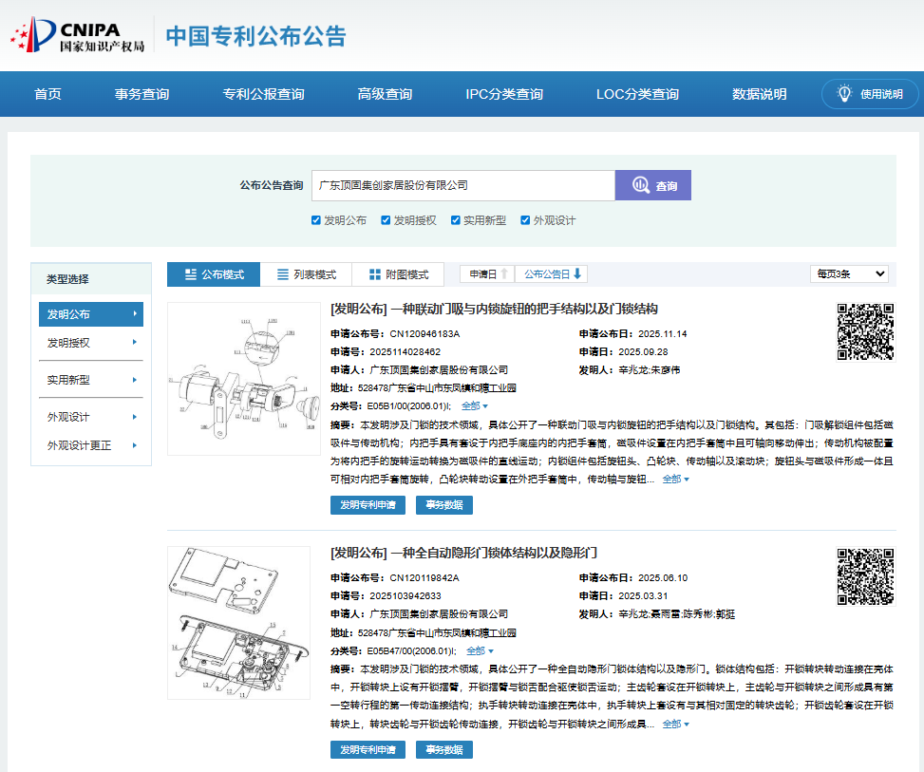This screenshot has height=772, width=924.
Task: Sort results by 申请日
Action: point(487,274)
